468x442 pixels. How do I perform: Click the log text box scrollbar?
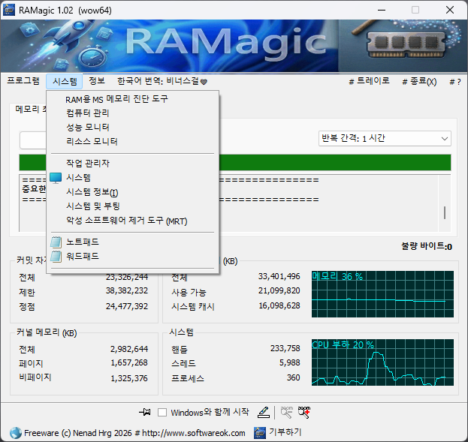pyautogui.click(x=445, y=203)
